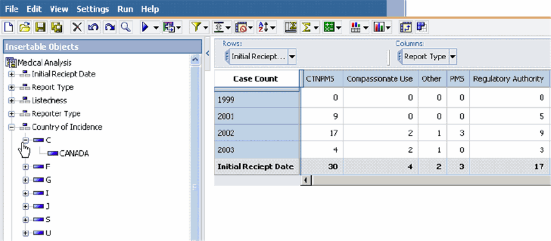Viewport: 551px width, 241px height.
Task: Click the Run report play icon
Action: click(x=145, y=27)
